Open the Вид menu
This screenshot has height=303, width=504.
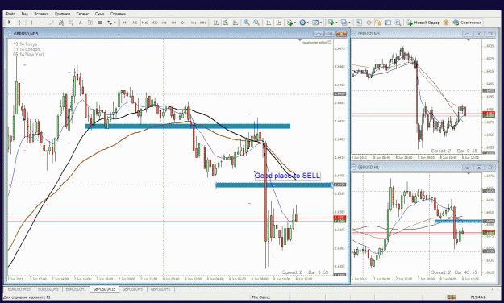[x=25, y=14]
